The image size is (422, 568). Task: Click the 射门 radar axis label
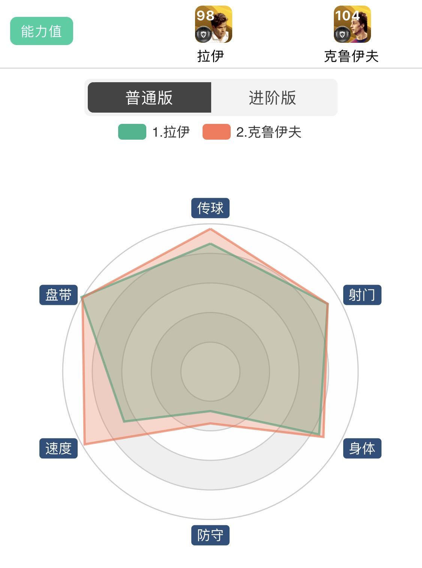pos(362,295)
